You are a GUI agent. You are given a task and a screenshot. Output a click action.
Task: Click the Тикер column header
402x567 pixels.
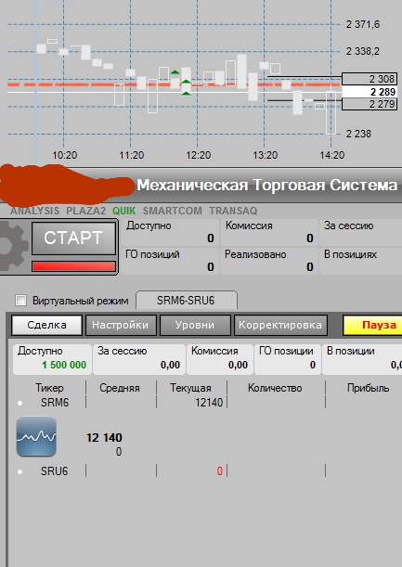(x=49, y=388)
